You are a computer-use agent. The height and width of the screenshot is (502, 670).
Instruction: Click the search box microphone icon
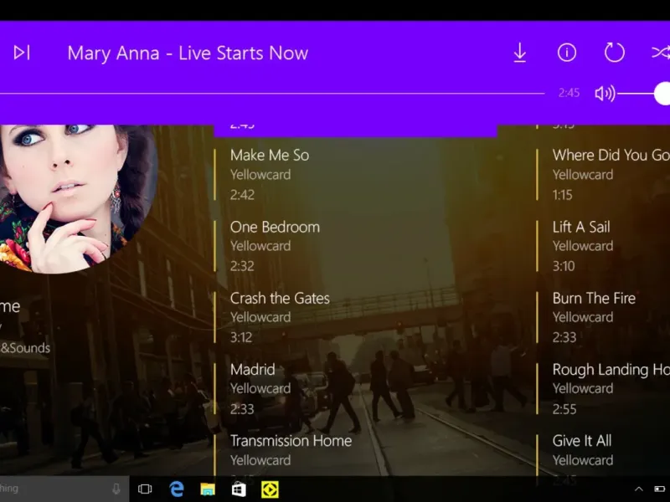click(116, 489)
